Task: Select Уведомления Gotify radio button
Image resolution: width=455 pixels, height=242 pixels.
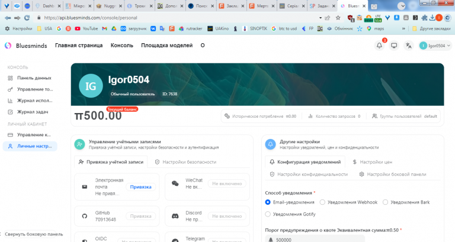Action: [x=268, y=214]
